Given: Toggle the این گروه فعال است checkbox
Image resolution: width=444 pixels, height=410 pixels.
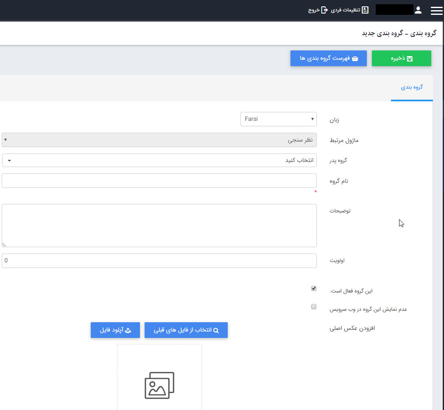Looking at the screenshot, I should click(x=314, y=289).
